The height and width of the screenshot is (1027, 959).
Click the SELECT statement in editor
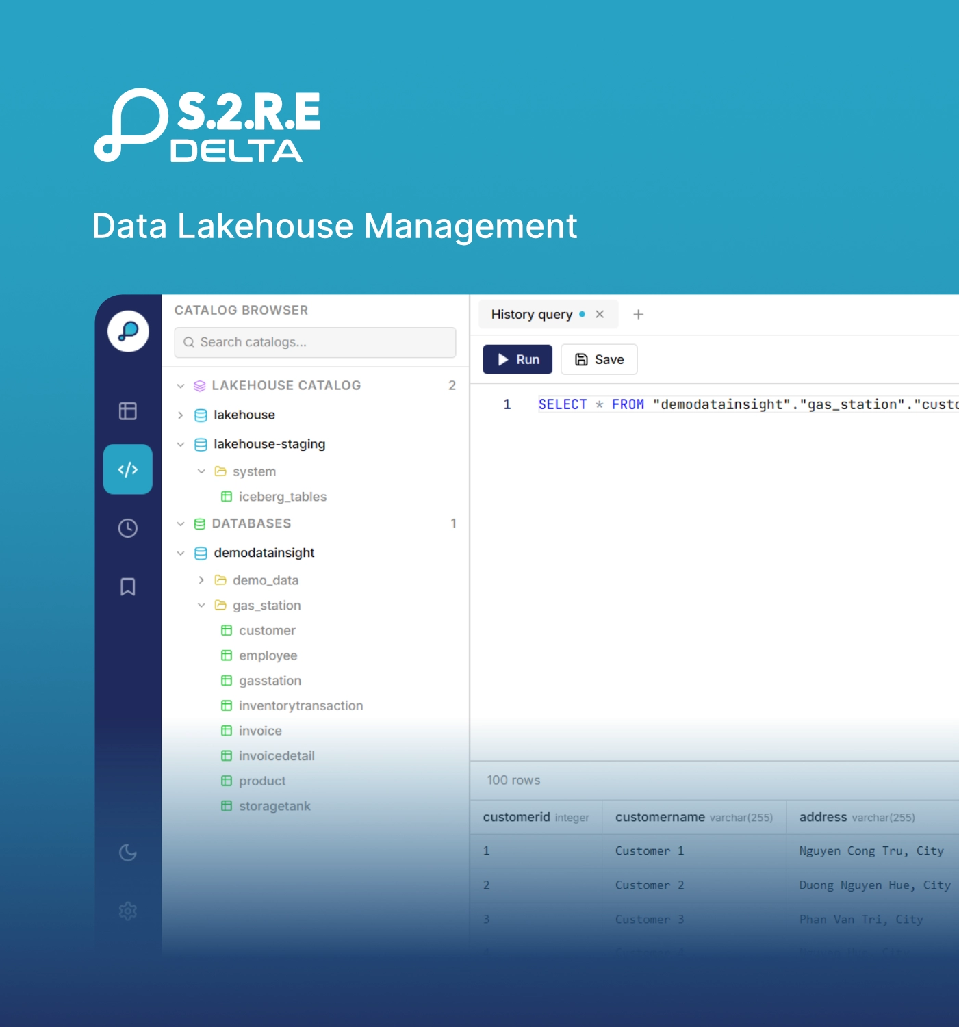[563, 404]
